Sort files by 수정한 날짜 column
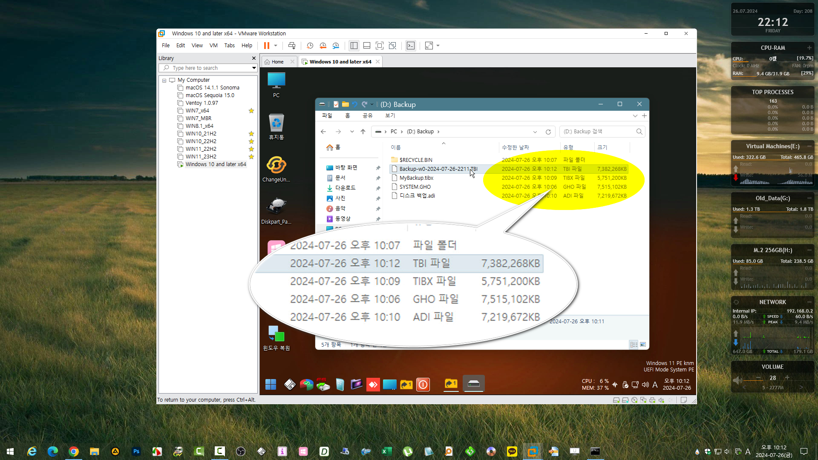The width and height of the screenshot is (818, 460). (515, 147)
